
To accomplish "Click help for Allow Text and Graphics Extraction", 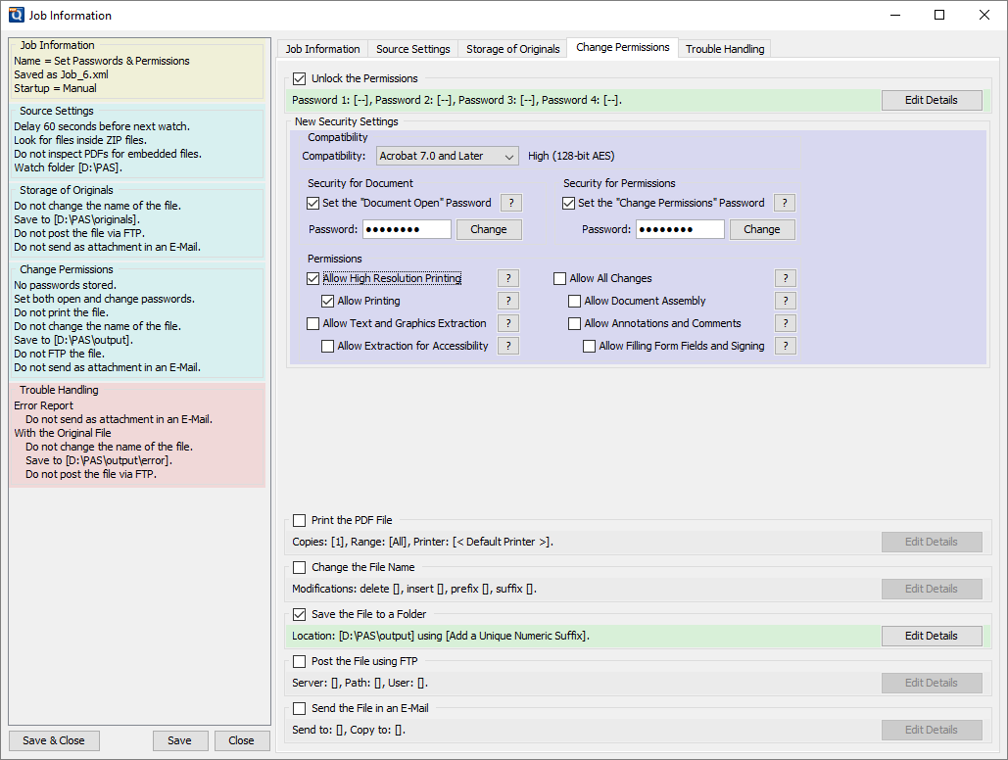I will 507,323.
